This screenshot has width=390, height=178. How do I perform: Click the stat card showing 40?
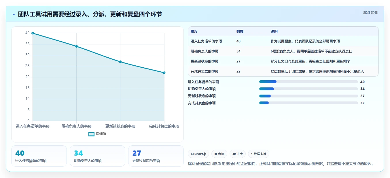point(39,156)
